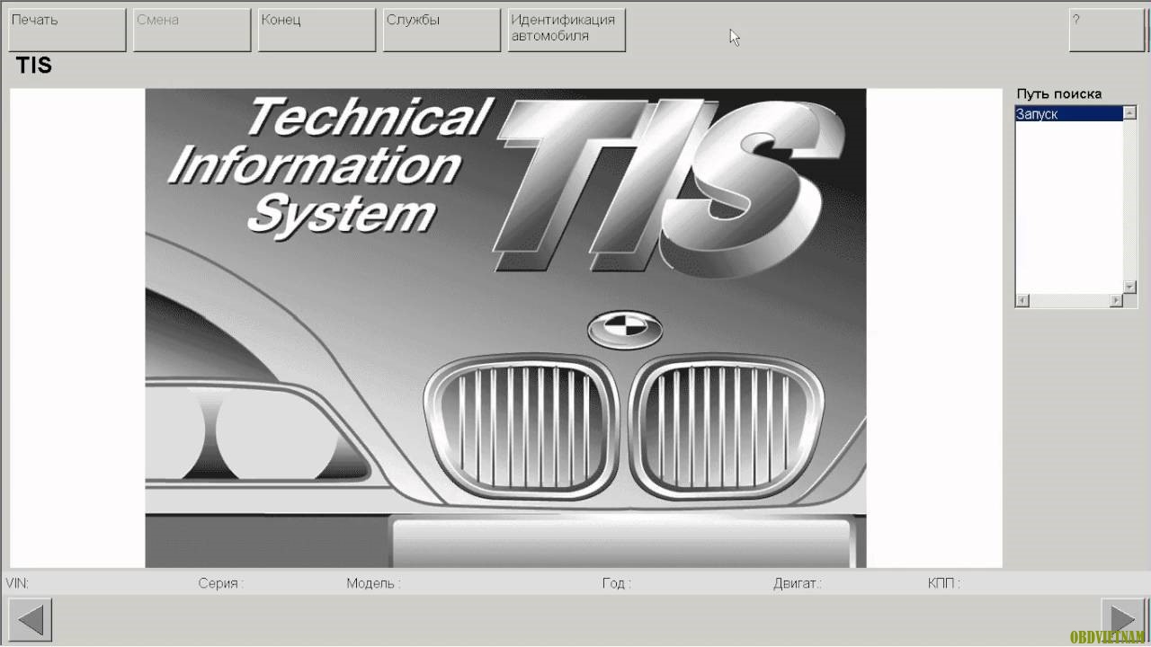1151x647 pixels.
Task: Click the search path list scroll-up arrow
Action: click(1130, 113)
